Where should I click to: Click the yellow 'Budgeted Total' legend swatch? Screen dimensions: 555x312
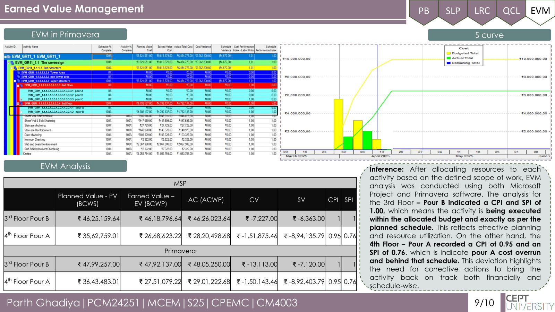[x=449, y=53]
